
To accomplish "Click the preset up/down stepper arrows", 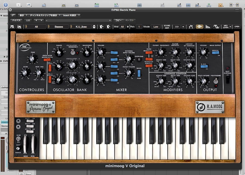I will click(94, 27).
